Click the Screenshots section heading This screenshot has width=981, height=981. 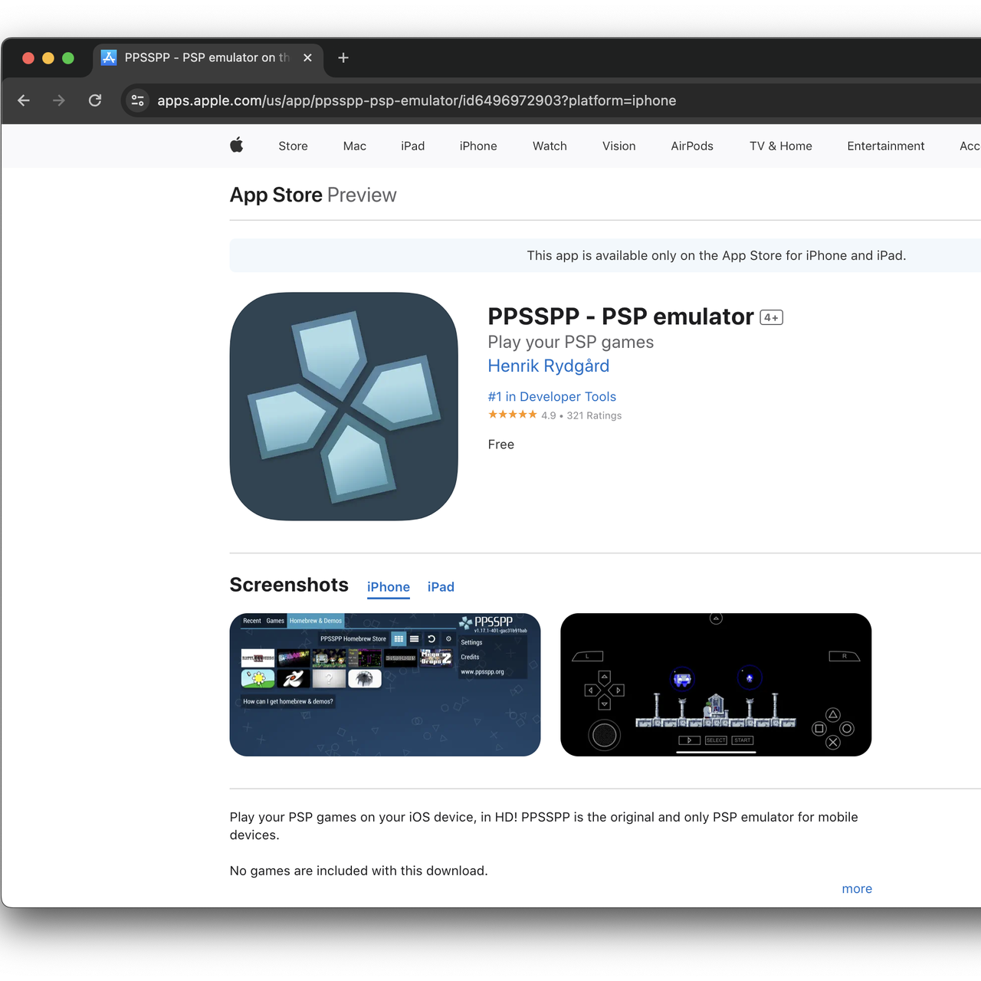click(x=289, y=585)
